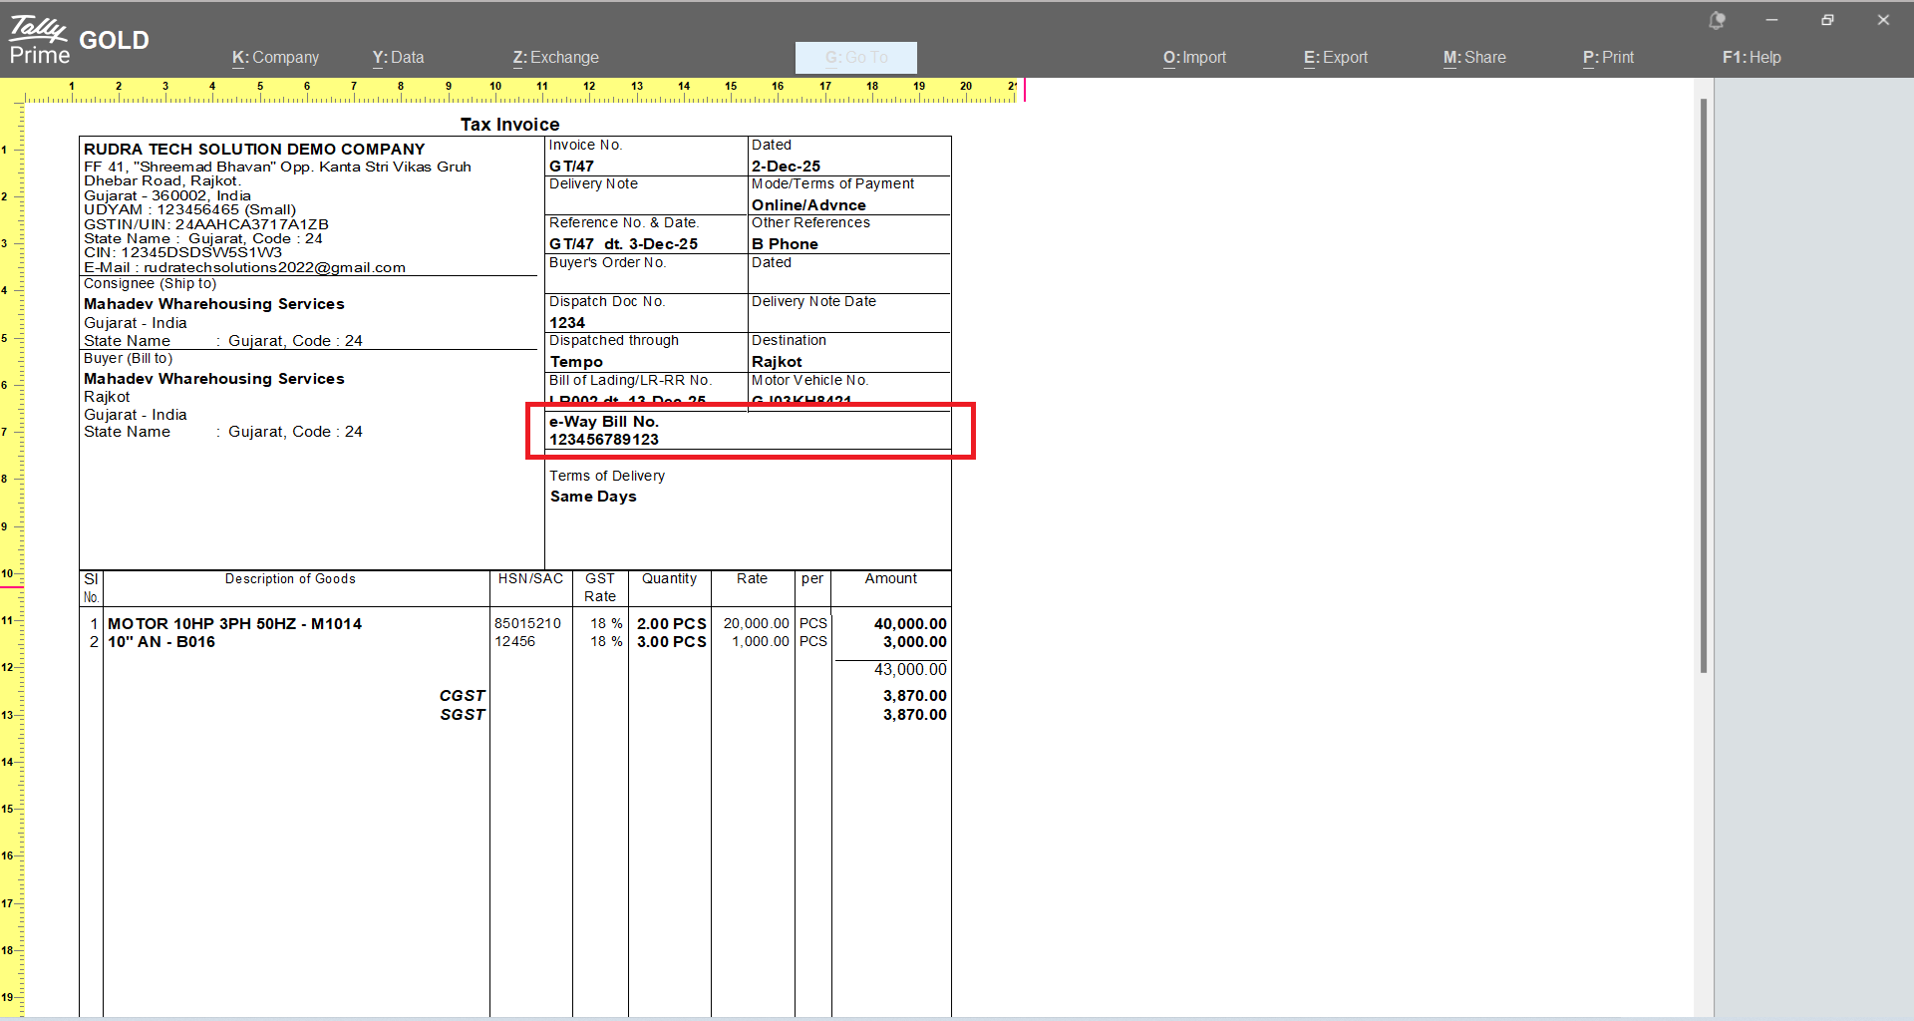Open the Y: Data menu

coord(398,58)
